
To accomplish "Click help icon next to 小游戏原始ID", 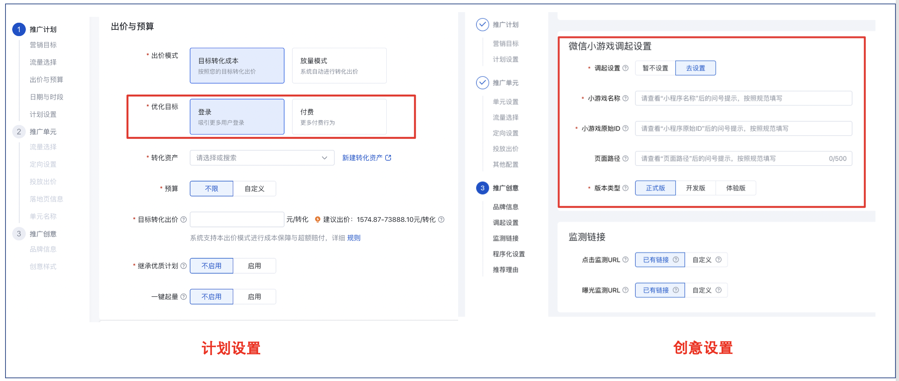I will (x=625, y=129).
